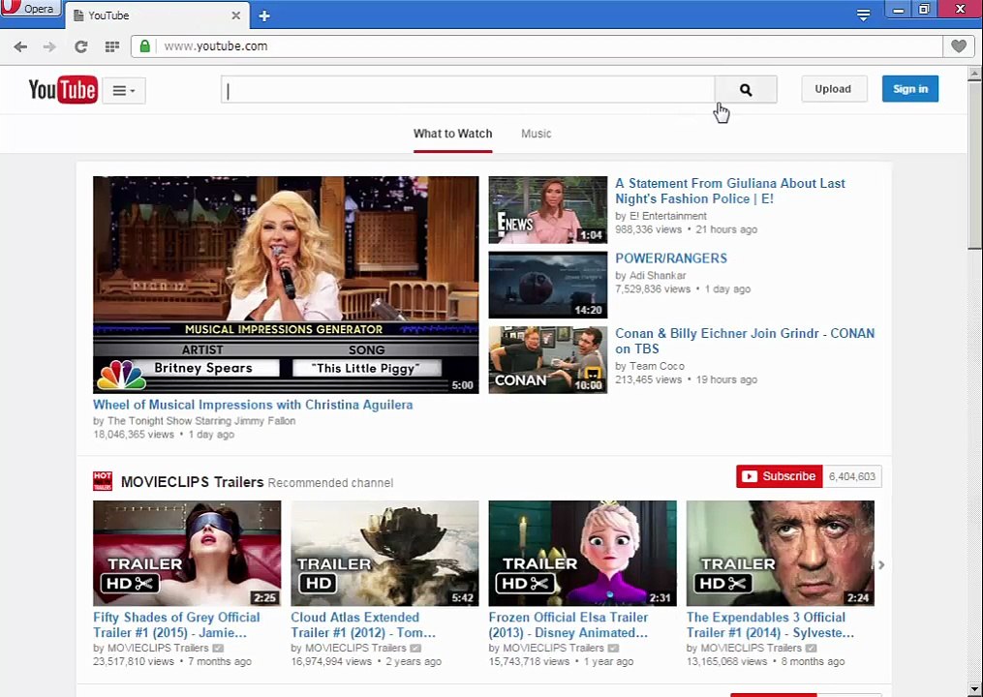Open A Statement From Giuliana title link
Image resolution: width=983 pixels, height=697 pixels.
click(730, 191)
